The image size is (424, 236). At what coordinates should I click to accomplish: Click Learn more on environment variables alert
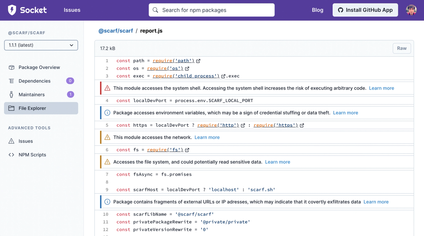345,113
